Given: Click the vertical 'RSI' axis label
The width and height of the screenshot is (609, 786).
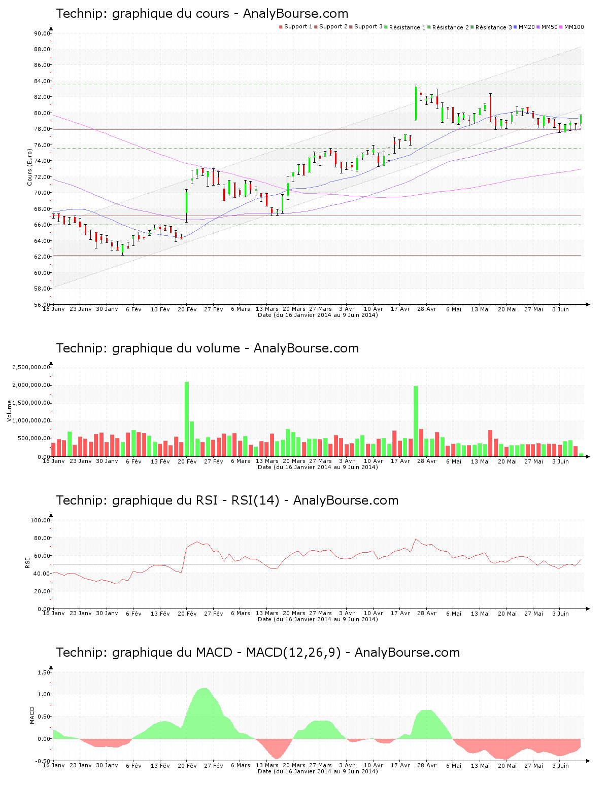Looking at the screenshot, I should pos(27,562).
